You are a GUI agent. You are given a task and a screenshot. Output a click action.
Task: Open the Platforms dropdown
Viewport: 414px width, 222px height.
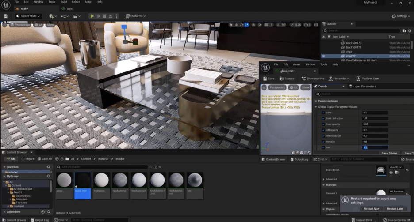pyautogui.click(x=135, y=16)
